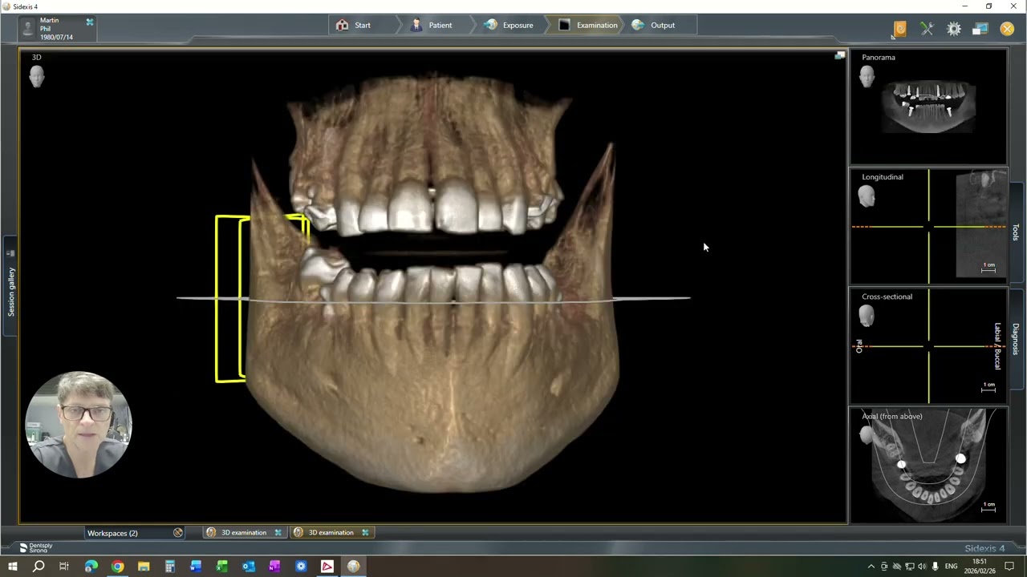The width and height of the screenshot is (1027, 577).
Task: Close the second 3D examination workspace
Action: (x=365, y=533)
